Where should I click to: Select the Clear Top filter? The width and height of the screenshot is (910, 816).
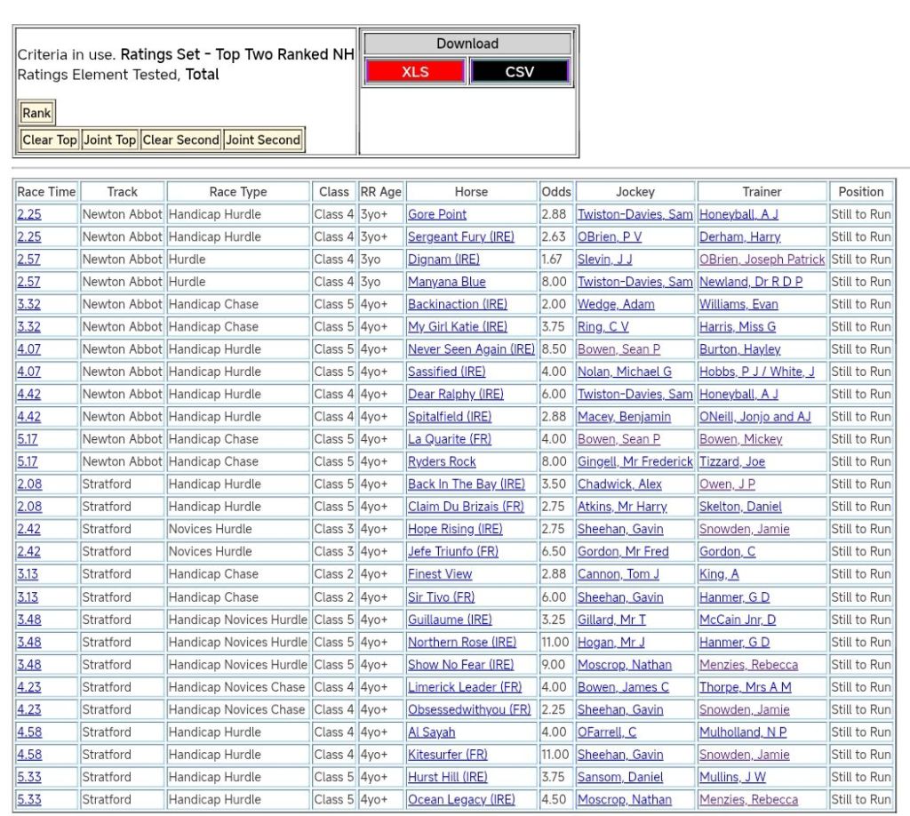(x=50, y=140)
